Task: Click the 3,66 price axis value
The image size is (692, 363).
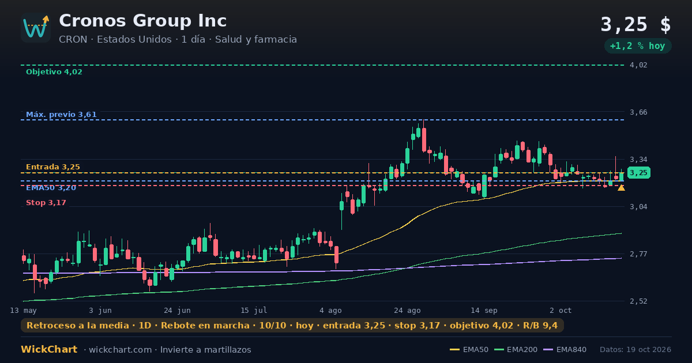Action: click(638, 112)
